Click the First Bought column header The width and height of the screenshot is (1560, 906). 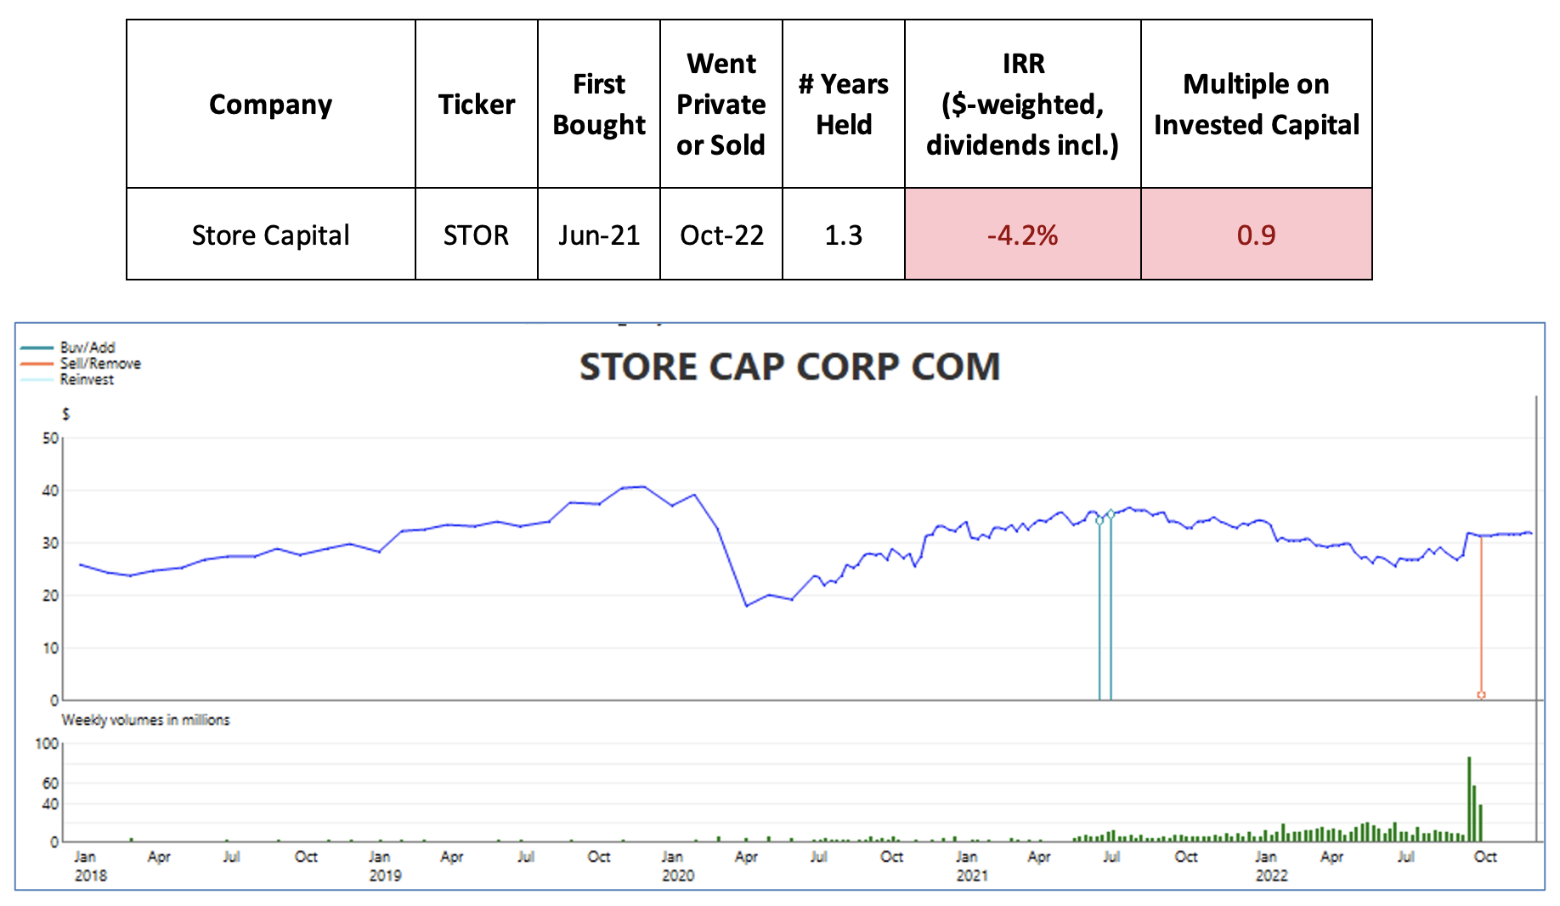click(x=598, y=105)
